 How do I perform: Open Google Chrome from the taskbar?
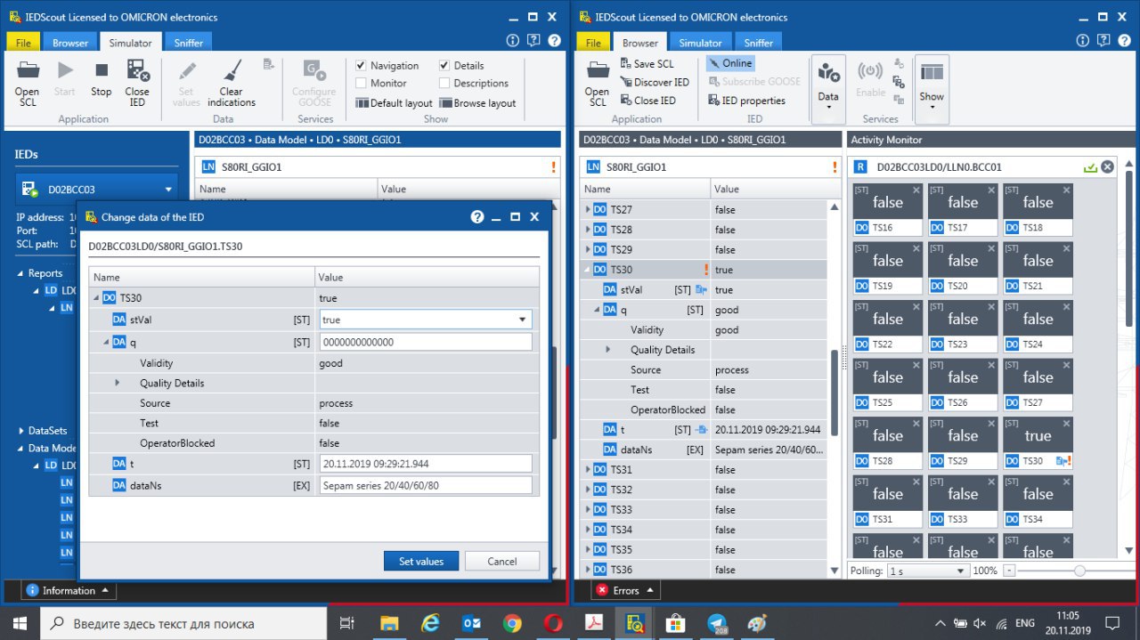tap(511, 623)
